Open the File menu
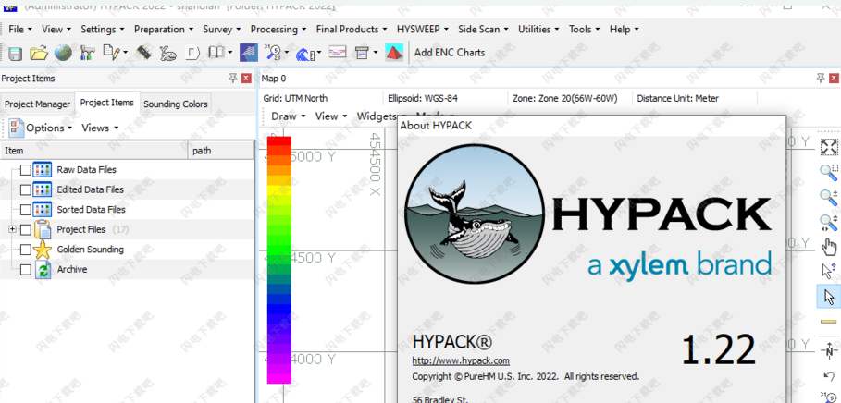Image resolution: width=841 pixels, height=403 pixels. [20, 29]
